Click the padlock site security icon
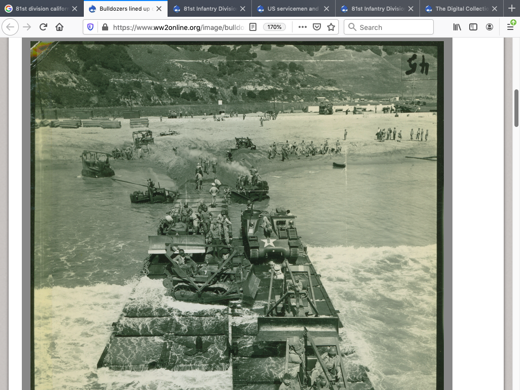Viewport: 520px width, 390px height. (105, 27)
